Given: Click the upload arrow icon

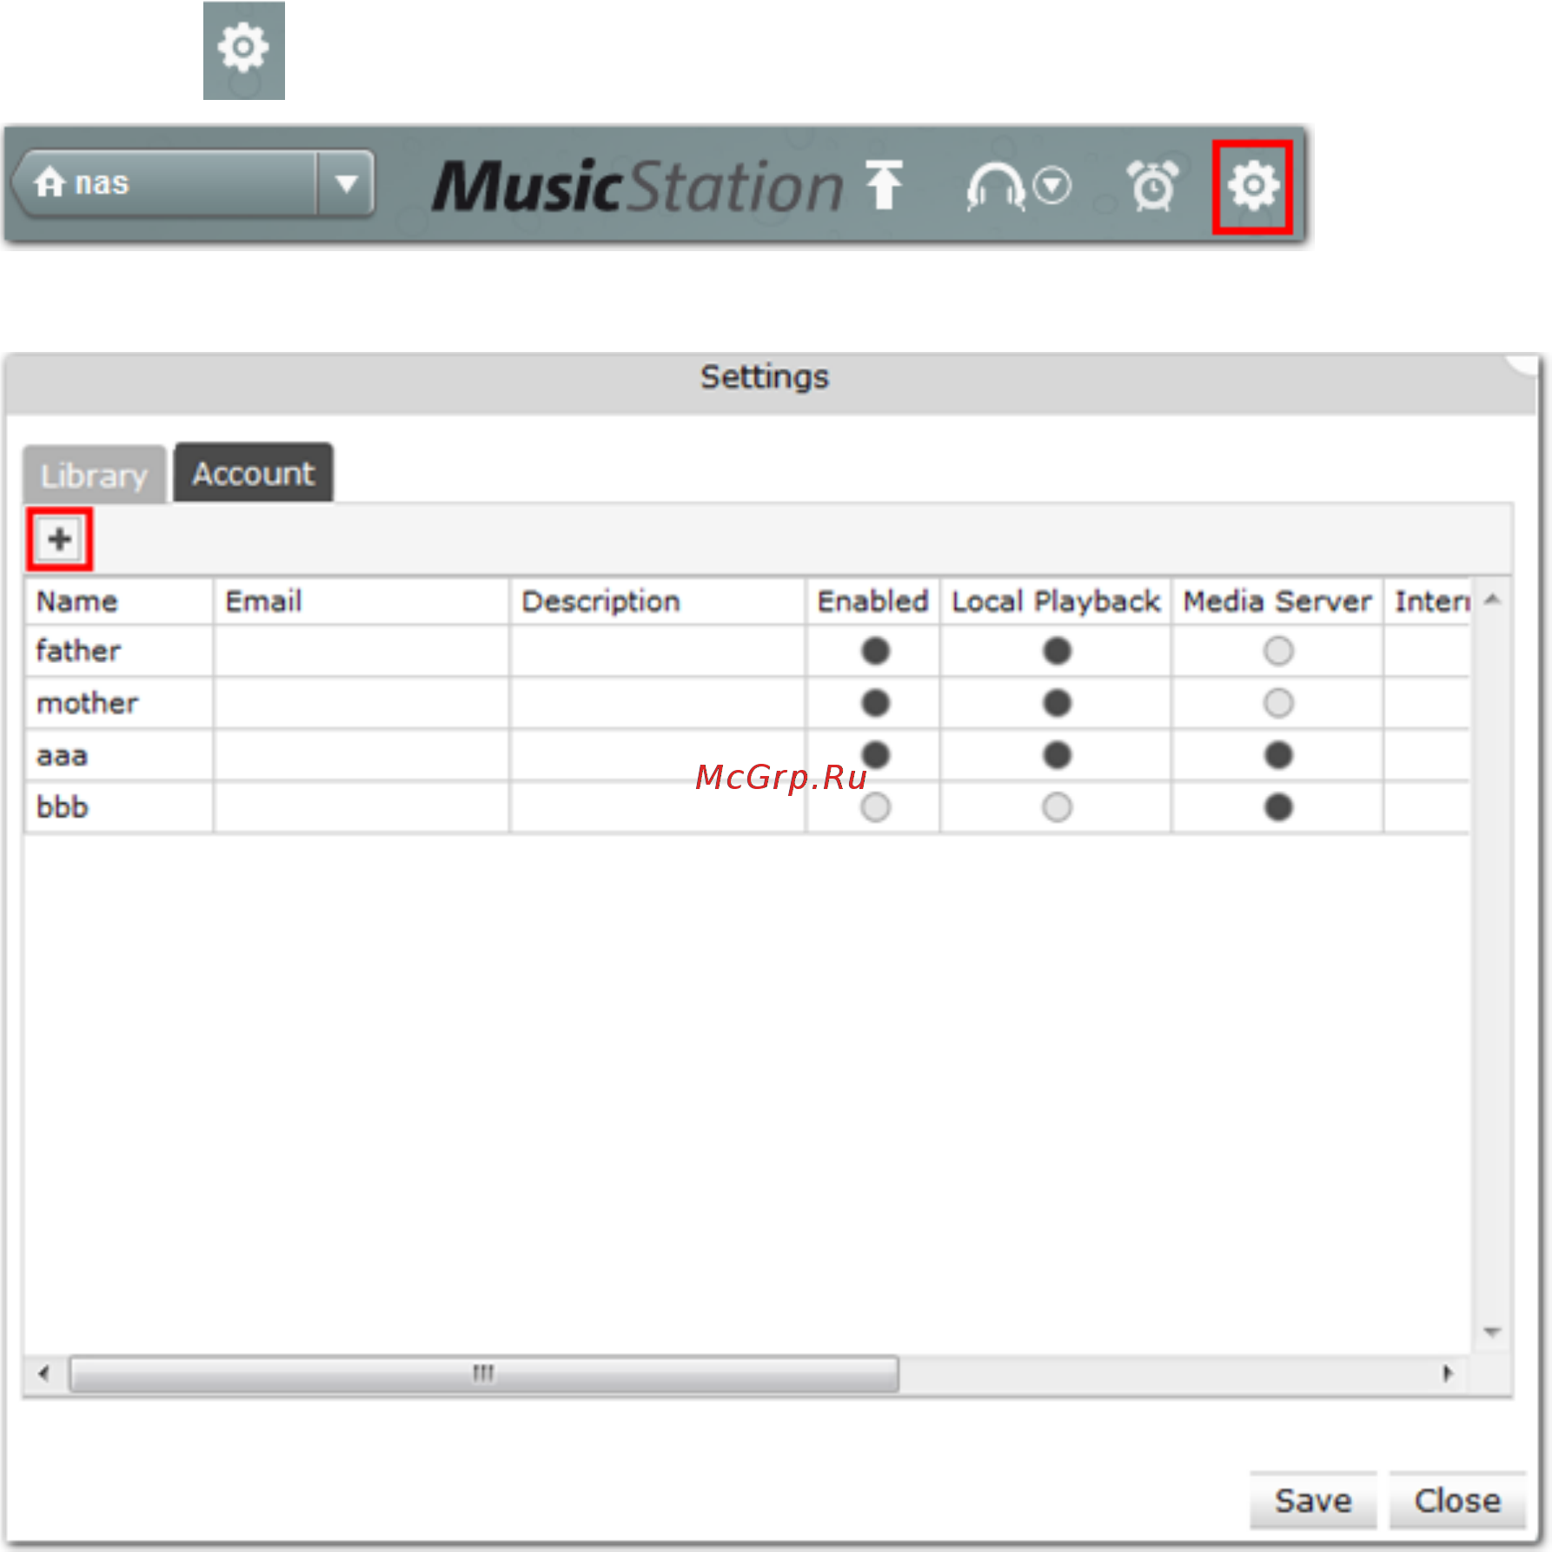Looking at the screenshot, I should pos(885,184).
